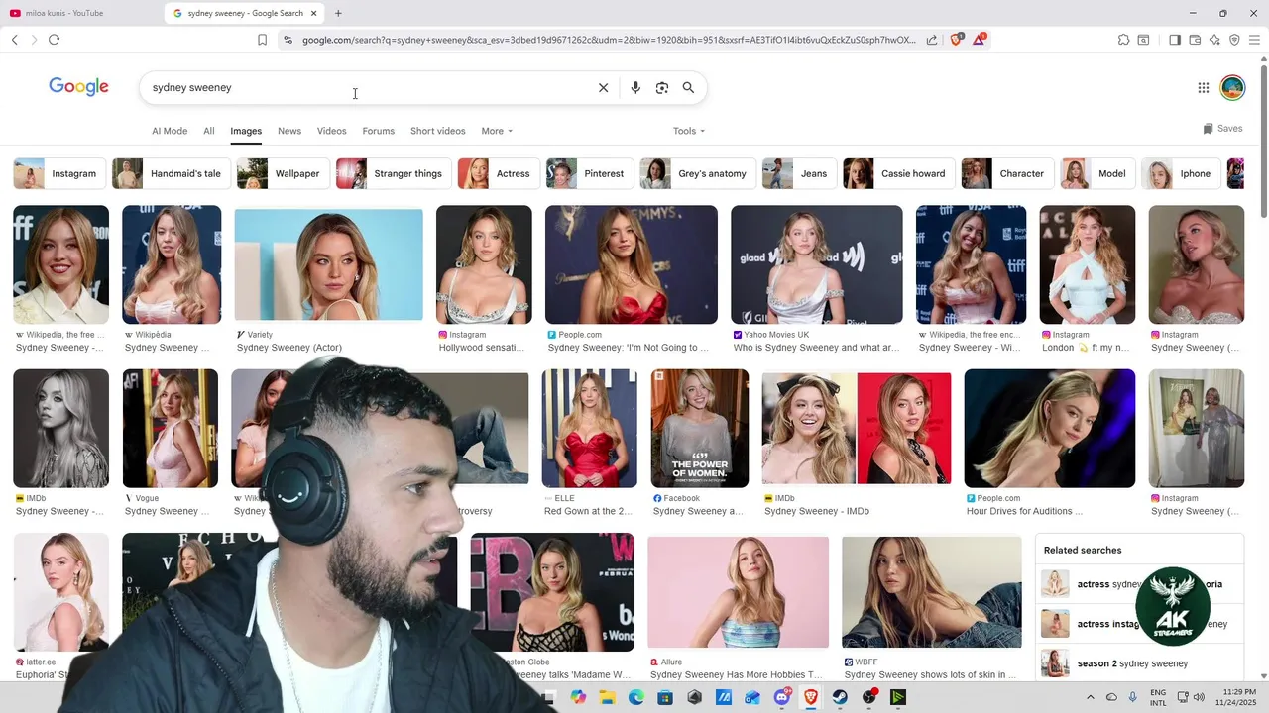The height and width of the screenshot is (713, 1269).
Task: Open Brave Shields lion icon
Action: (956, 40)
